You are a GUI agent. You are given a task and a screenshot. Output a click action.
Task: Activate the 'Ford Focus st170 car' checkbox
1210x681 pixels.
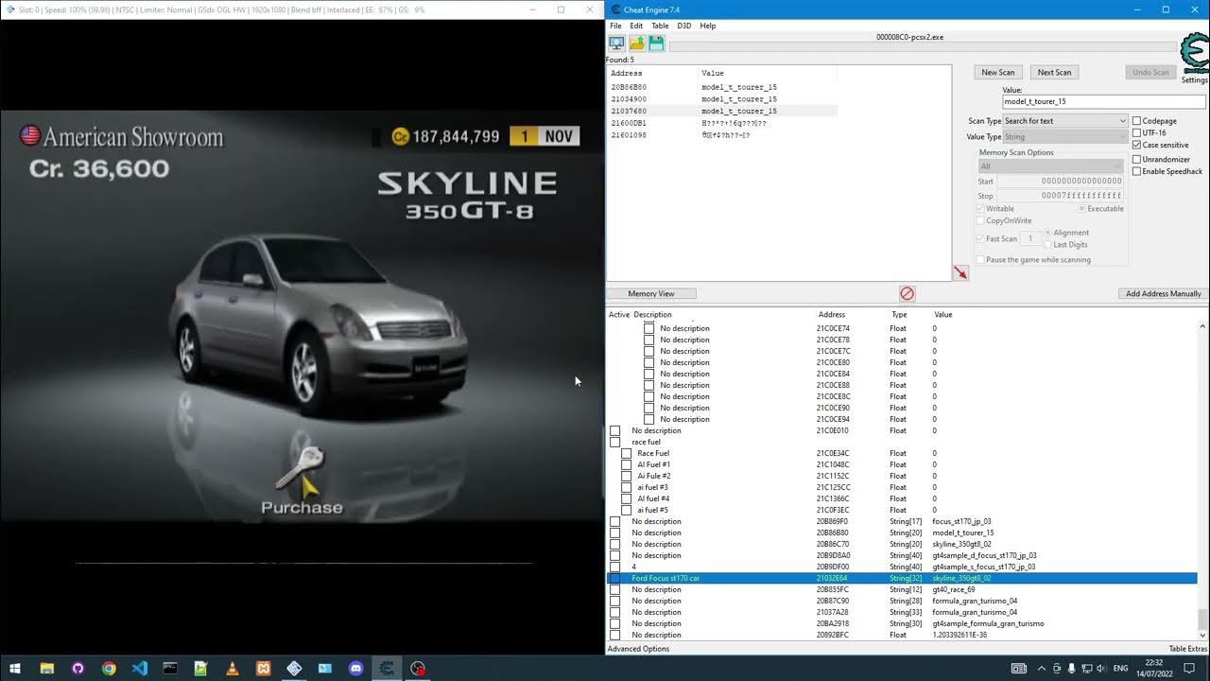click(x=615, y=578)
